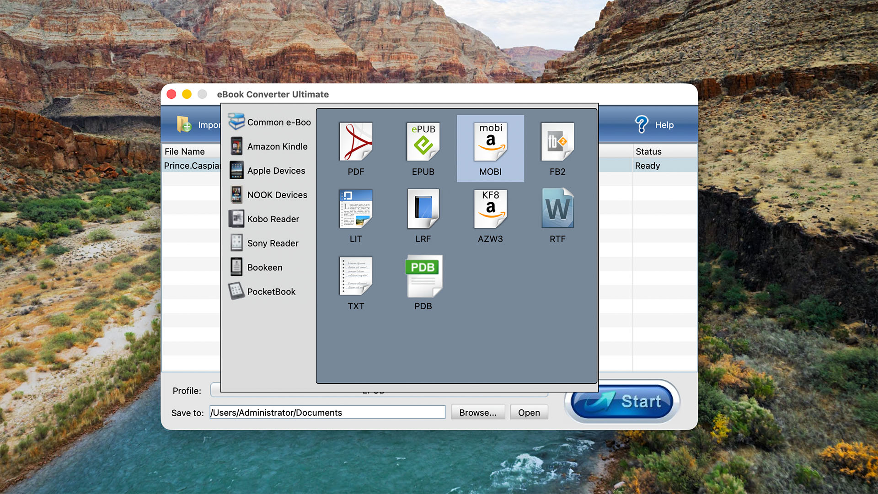Pick the AZW3 KF8 format icon
This screenshot has height=494, width=878.
click(x=490, y=209)
